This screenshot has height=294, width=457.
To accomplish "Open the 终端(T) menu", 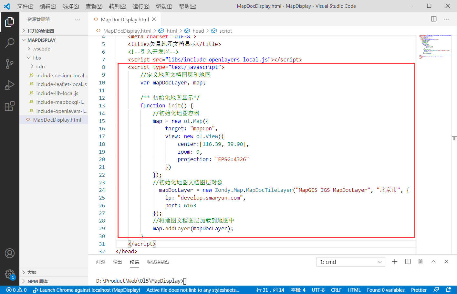I will [164, 6].
